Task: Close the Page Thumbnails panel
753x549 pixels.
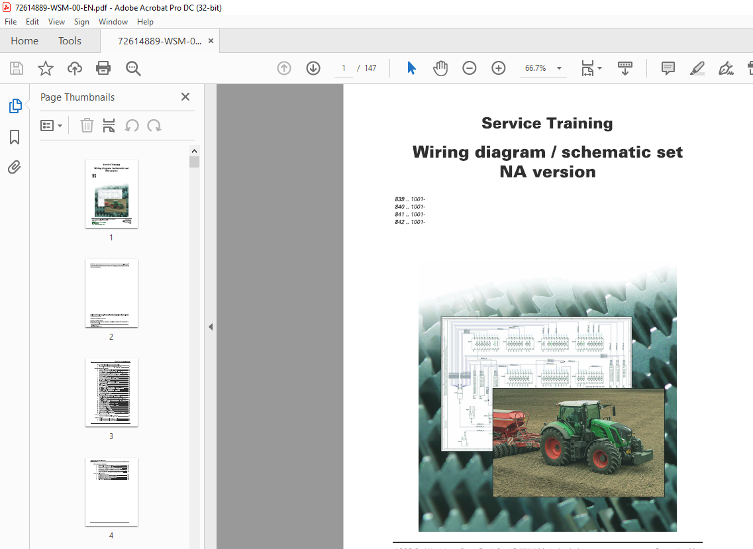Action: click(185, 97)
